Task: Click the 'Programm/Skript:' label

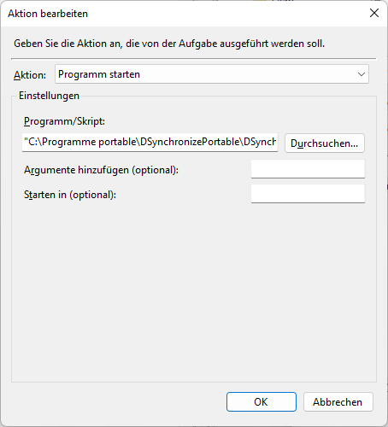Action: (x=64, y=121)
